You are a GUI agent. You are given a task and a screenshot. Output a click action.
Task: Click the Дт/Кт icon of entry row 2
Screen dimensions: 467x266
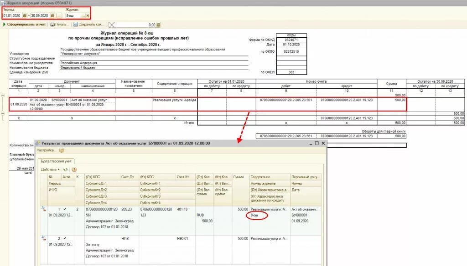44,238
